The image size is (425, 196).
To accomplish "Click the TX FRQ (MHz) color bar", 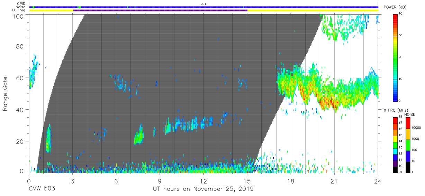I will [395, 144].
